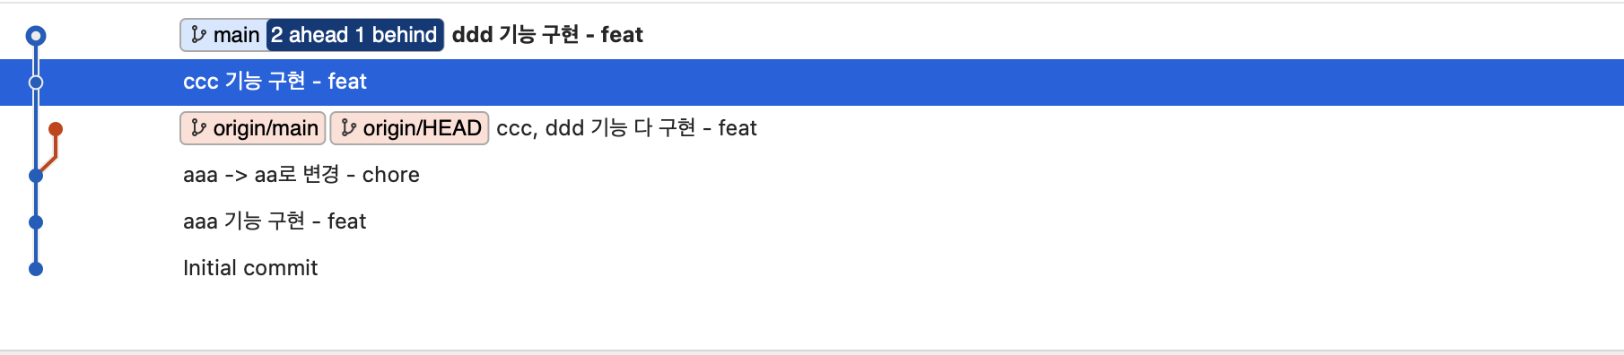Open the bold ddd feat commit message

pos(547,35)
